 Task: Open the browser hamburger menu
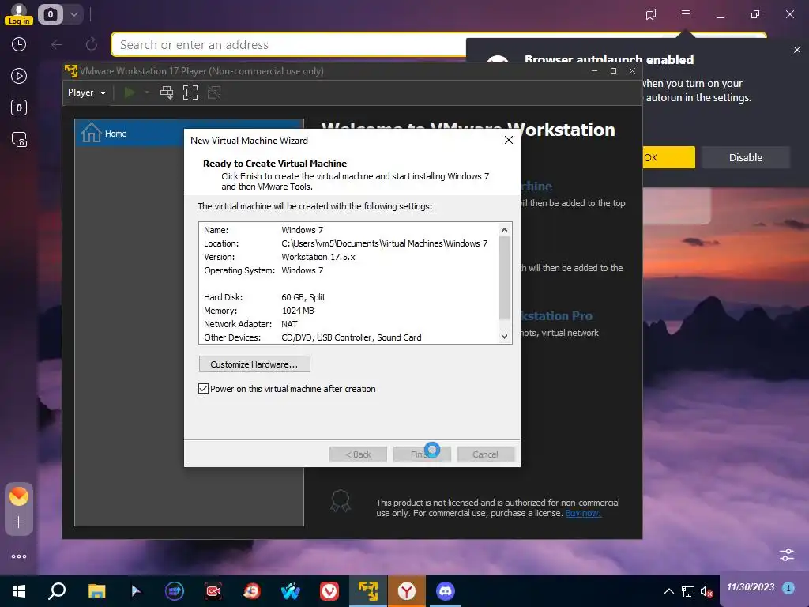pyautogui.click(x=686, y=14)
